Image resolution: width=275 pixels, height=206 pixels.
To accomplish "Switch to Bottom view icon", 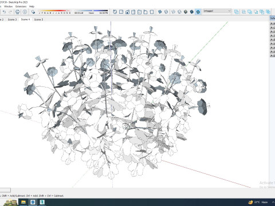I will pos(152,12).
